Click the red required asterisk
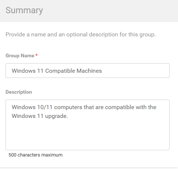Viewport: 178px width, 169px height. (x=36, y=55)
